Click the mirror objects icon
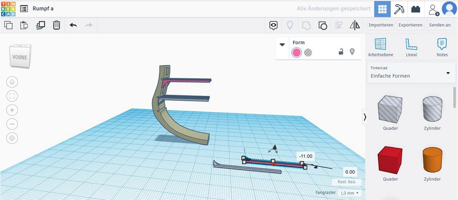The image size is (458, 200). [x=355, y=25]
